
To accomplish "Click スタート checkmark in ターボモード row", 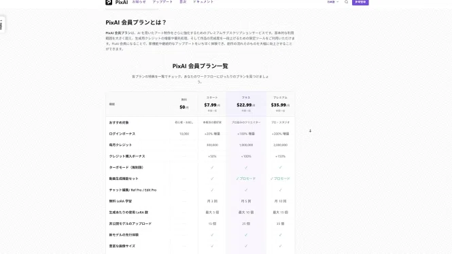I will (x=212, y=168).
